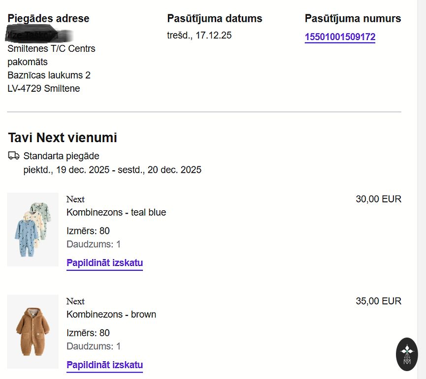
Task: Select the Kombinezons - brown title
Action: pos(111,314)
